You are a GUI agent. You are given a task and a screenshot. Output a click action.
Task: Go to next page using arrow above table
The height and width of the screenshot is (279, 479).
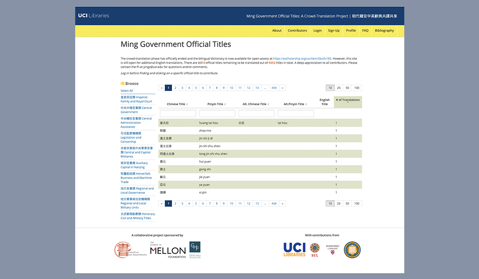click(283, 88)
